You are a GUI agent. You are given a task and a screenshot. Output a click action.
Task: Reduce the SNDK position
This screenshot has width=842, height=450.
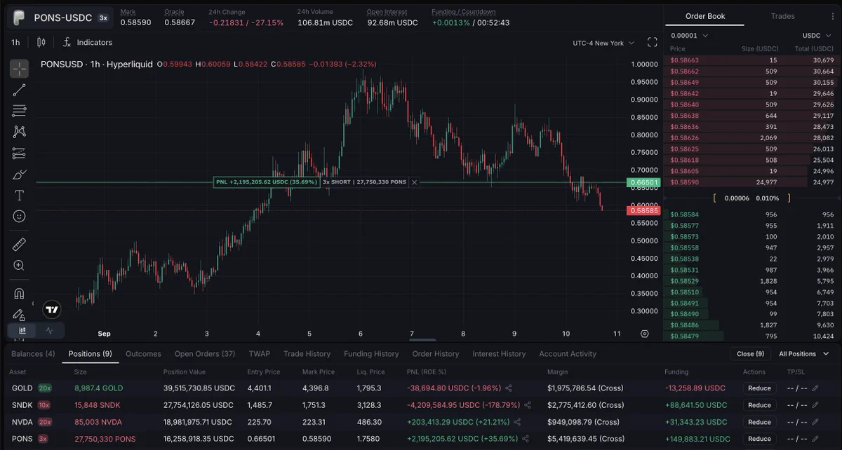tap(759, 405)
